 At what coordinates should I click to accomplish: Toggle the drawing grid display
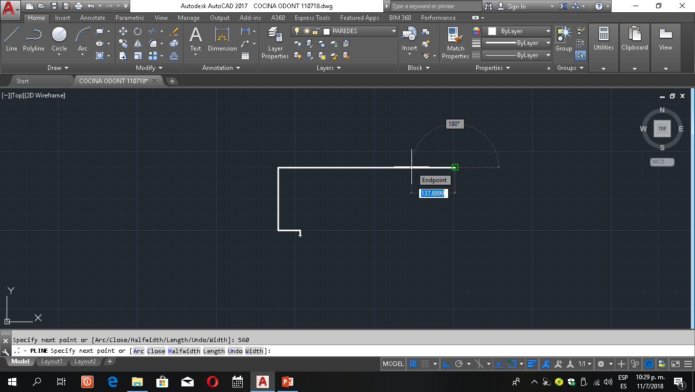(413, 364)
